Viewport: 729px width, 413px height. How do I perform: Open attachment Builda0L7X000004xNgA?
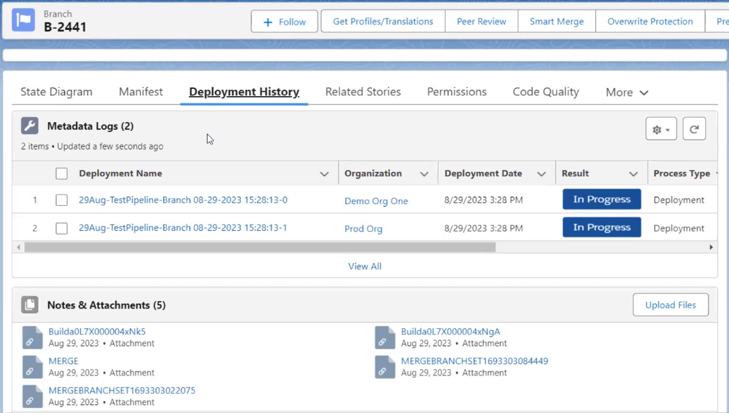[451, 332]
